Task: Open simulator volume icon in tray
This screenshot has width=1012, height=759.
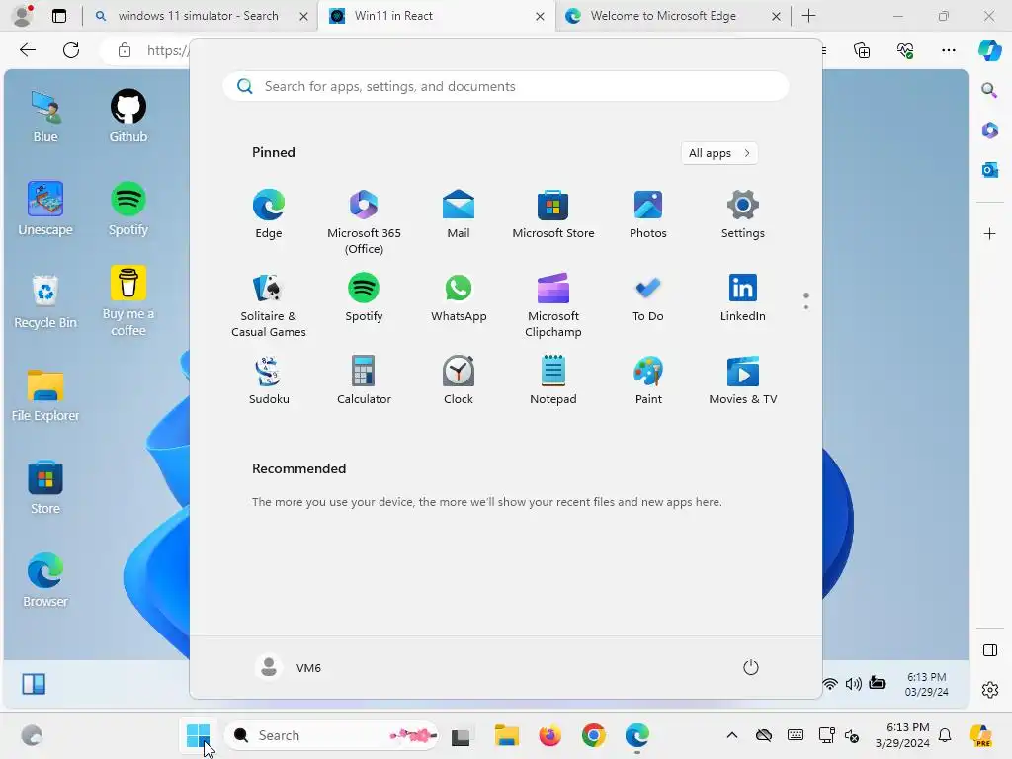Action: click(853, 684)
